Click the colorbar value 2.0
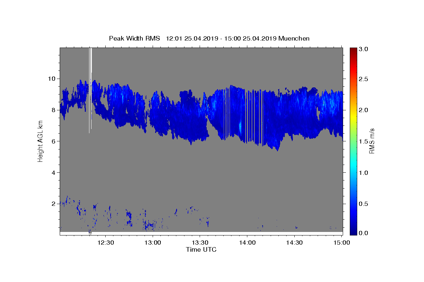This screenshot has height=282, width=424. click(364, 110)
